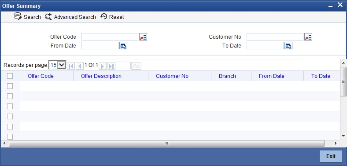Image resolution: width=347 pixels, height=166 pixels.
Task: Go to next page of records
Action: tap(103, 66)
